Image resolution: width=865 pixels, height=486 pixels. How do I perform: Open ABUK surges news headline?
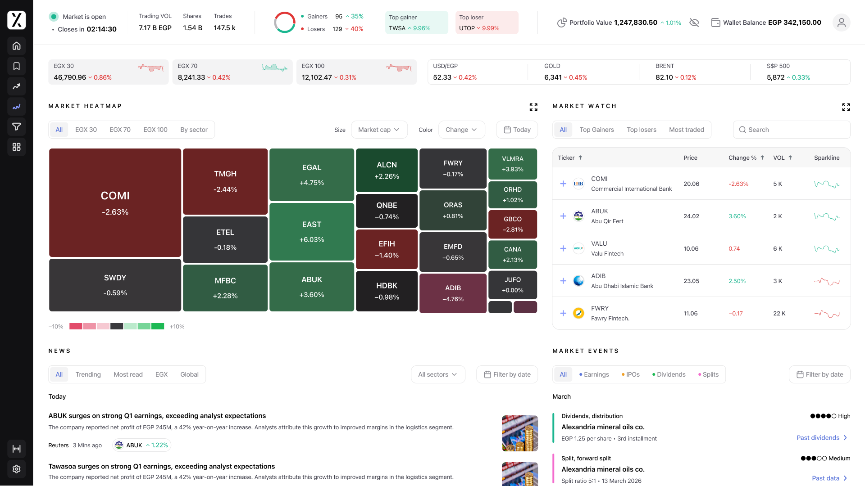157,416
